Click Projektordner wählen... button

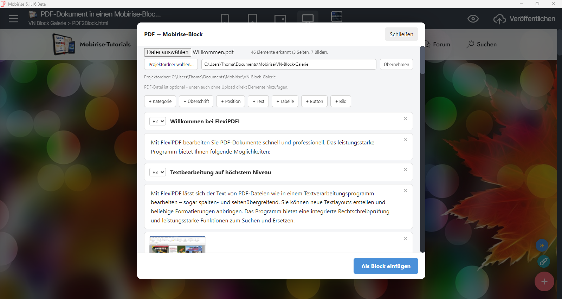click(x=171, y=64)
